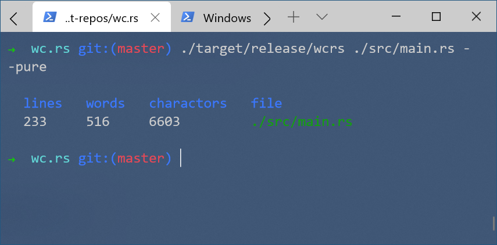Show earlier tabs with left arrow
Image resolution: width=497 pixels, height=245 pixels.
point(13,19)
